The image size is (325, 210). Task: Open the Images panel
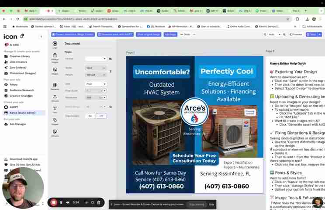point(55,71)
